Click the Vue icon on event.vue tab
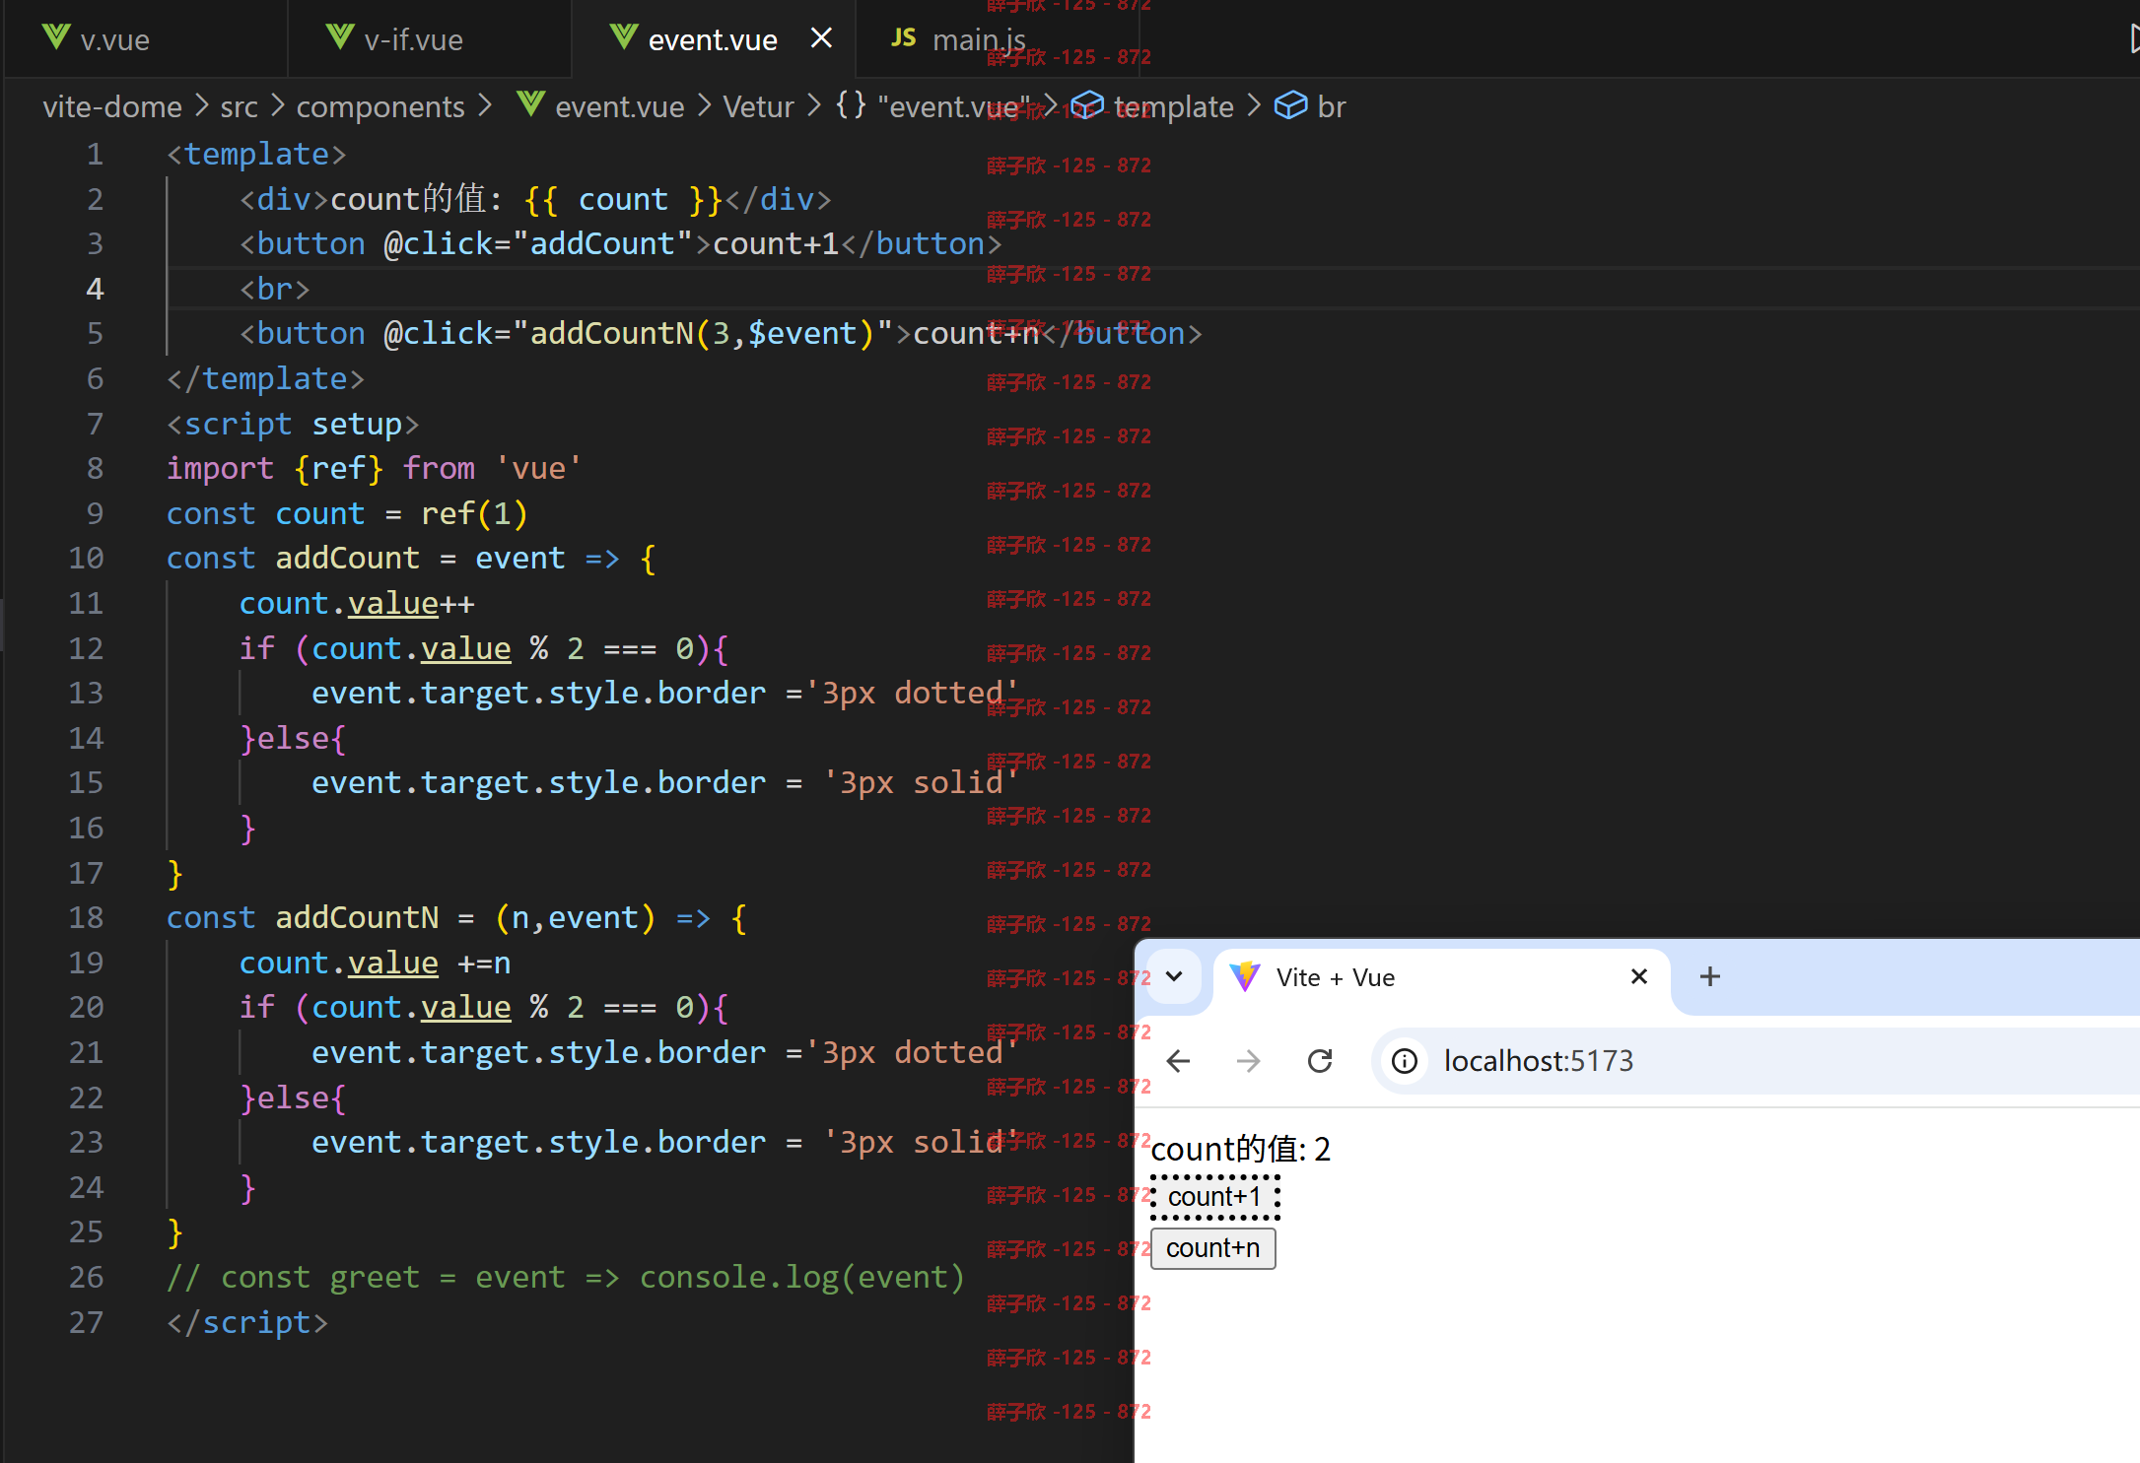 pos(624,38)
